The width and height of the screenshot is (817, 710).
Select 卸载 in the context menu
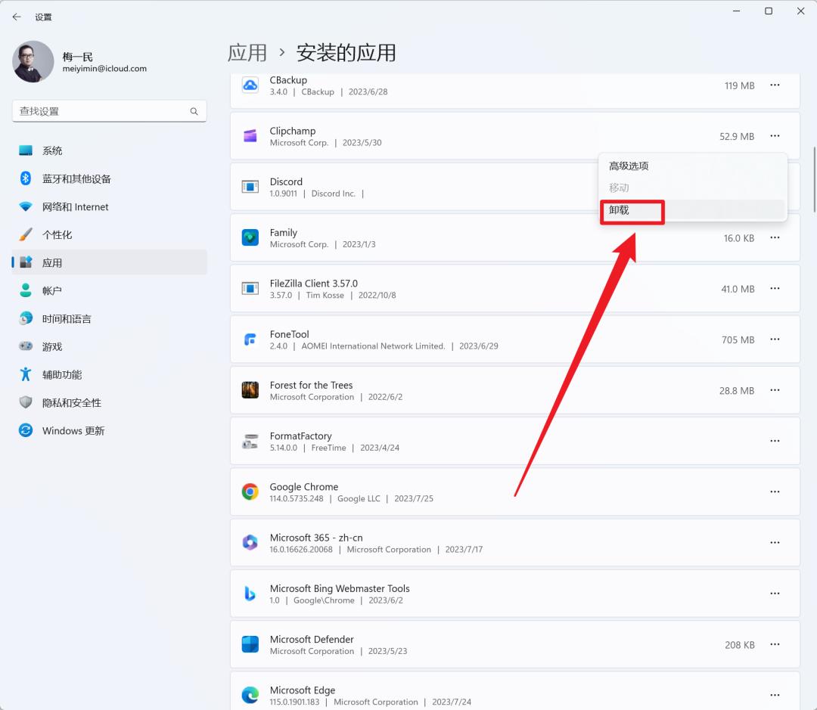632,211
